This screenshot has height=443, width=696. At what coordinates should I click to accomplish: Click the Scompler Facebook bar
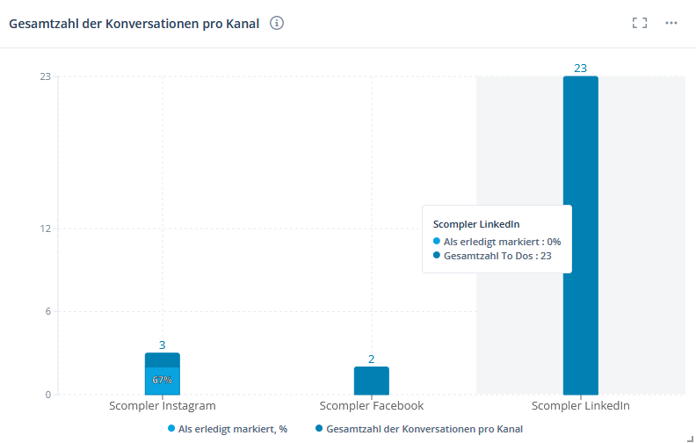[x=371, y=381]
